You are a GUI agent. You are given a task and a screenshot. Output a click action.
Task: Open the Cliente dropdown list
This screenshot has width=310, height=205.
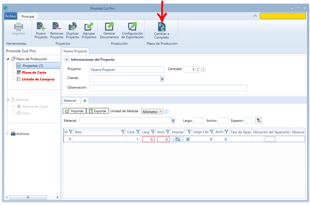click(162, 79)
